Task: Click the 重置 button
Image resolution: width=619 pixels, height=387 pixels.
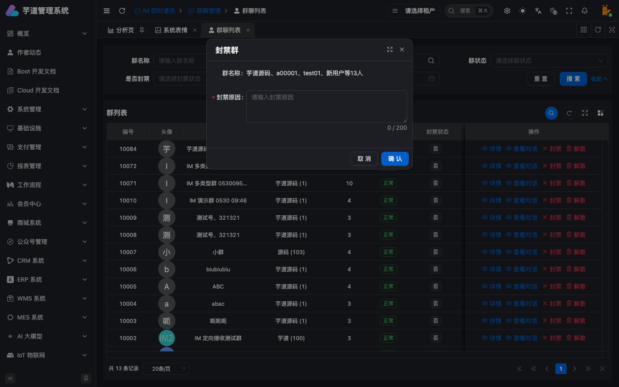Action: [x=541, y=79]
